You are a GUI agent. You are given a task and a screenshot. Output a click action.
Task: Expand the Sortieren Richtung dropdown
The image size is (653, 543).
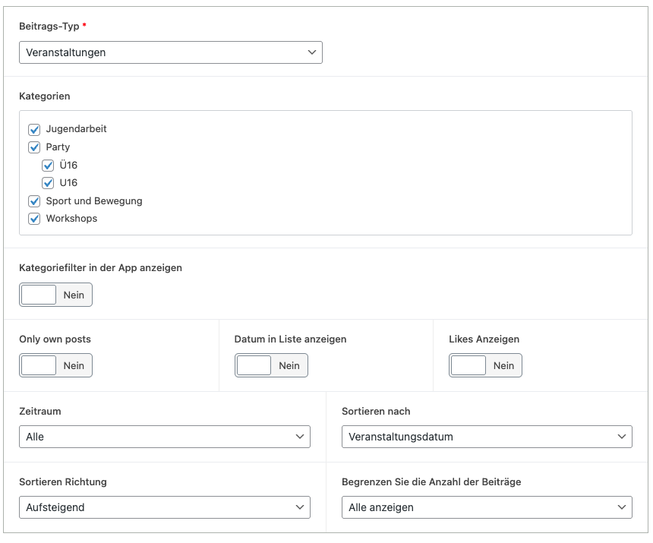[x=165, y=507]
